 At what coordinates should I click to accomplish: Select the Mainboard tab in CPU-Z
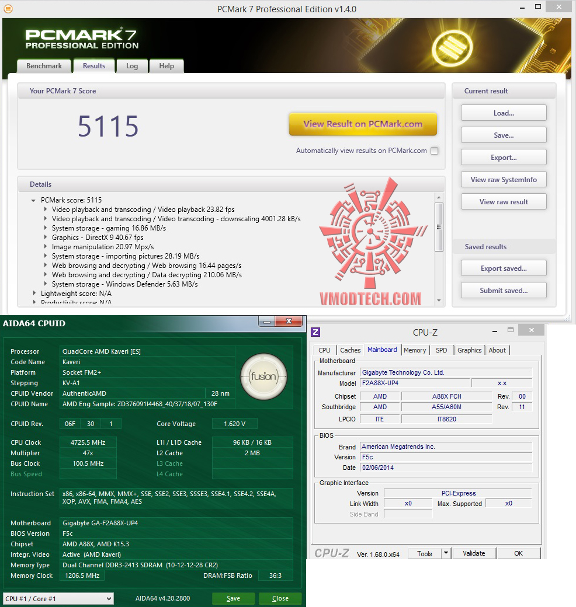pos(382,350)
